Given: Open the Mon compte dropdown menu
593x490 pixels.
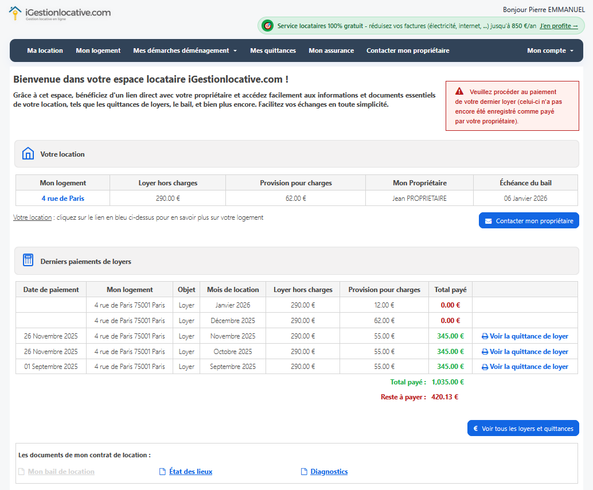Looking at the screenshot, I should click(x=550, y=50).
